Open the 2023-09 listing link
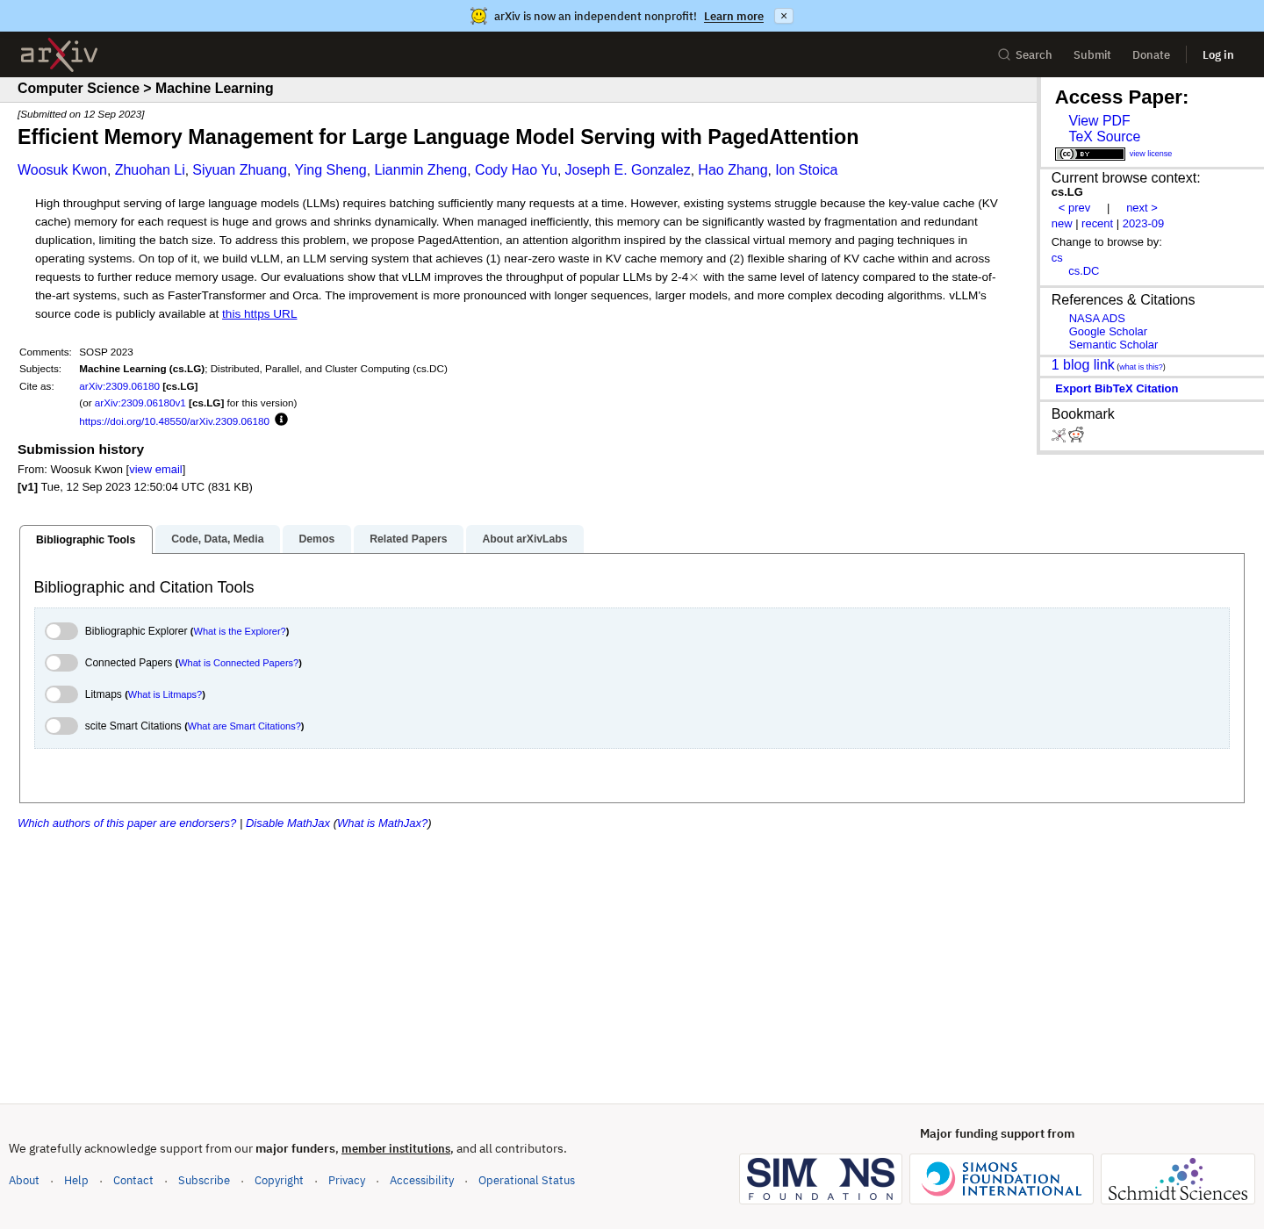The height and width of the screenshot is (1229, 1264). tap(1143, 224)
